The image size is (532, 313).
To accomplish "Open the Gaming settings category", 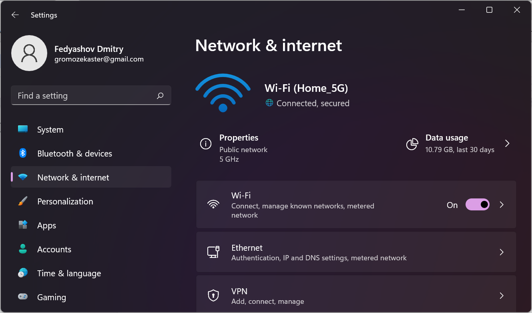I will click(x=51, y=297).
